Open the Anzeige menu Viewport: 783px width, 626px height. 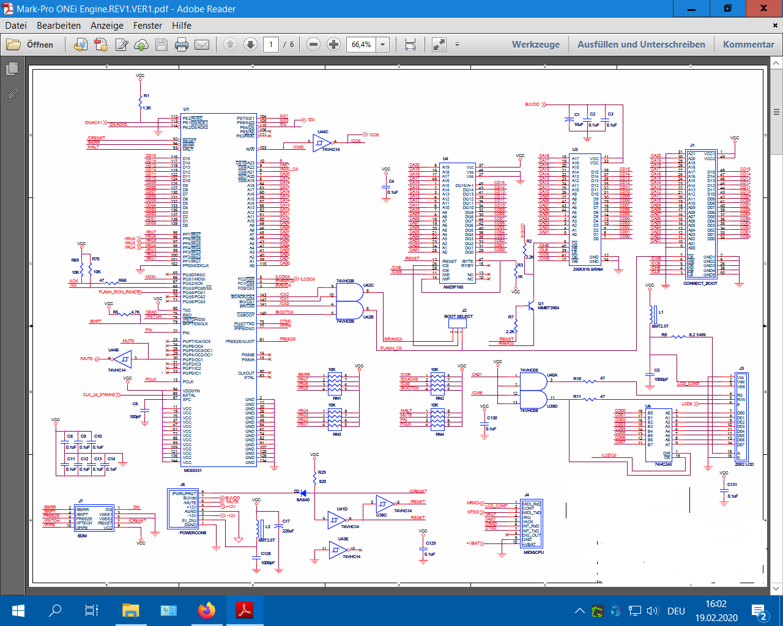[107, 26]
